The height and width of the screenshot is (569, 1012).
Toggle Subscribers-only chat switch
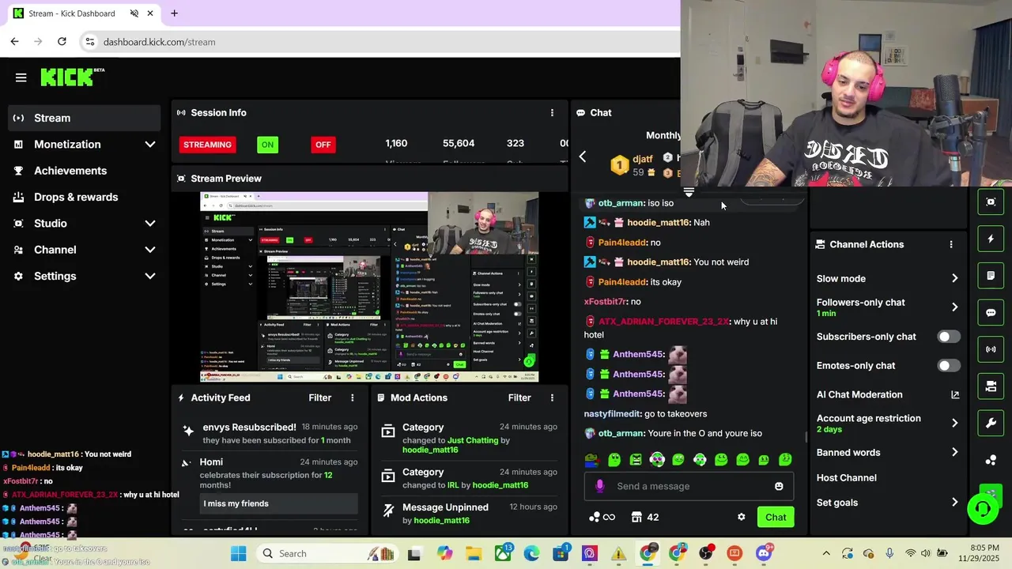(x=948, y=337)
